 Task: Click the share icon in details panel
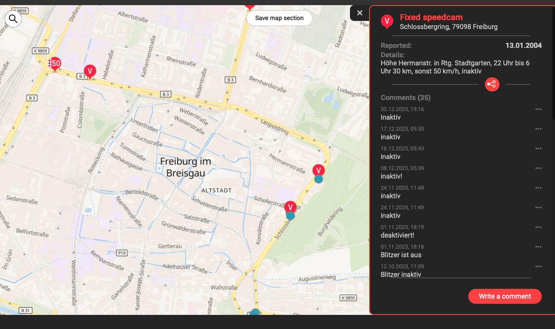pyautogui.click(x=492, y=84)
